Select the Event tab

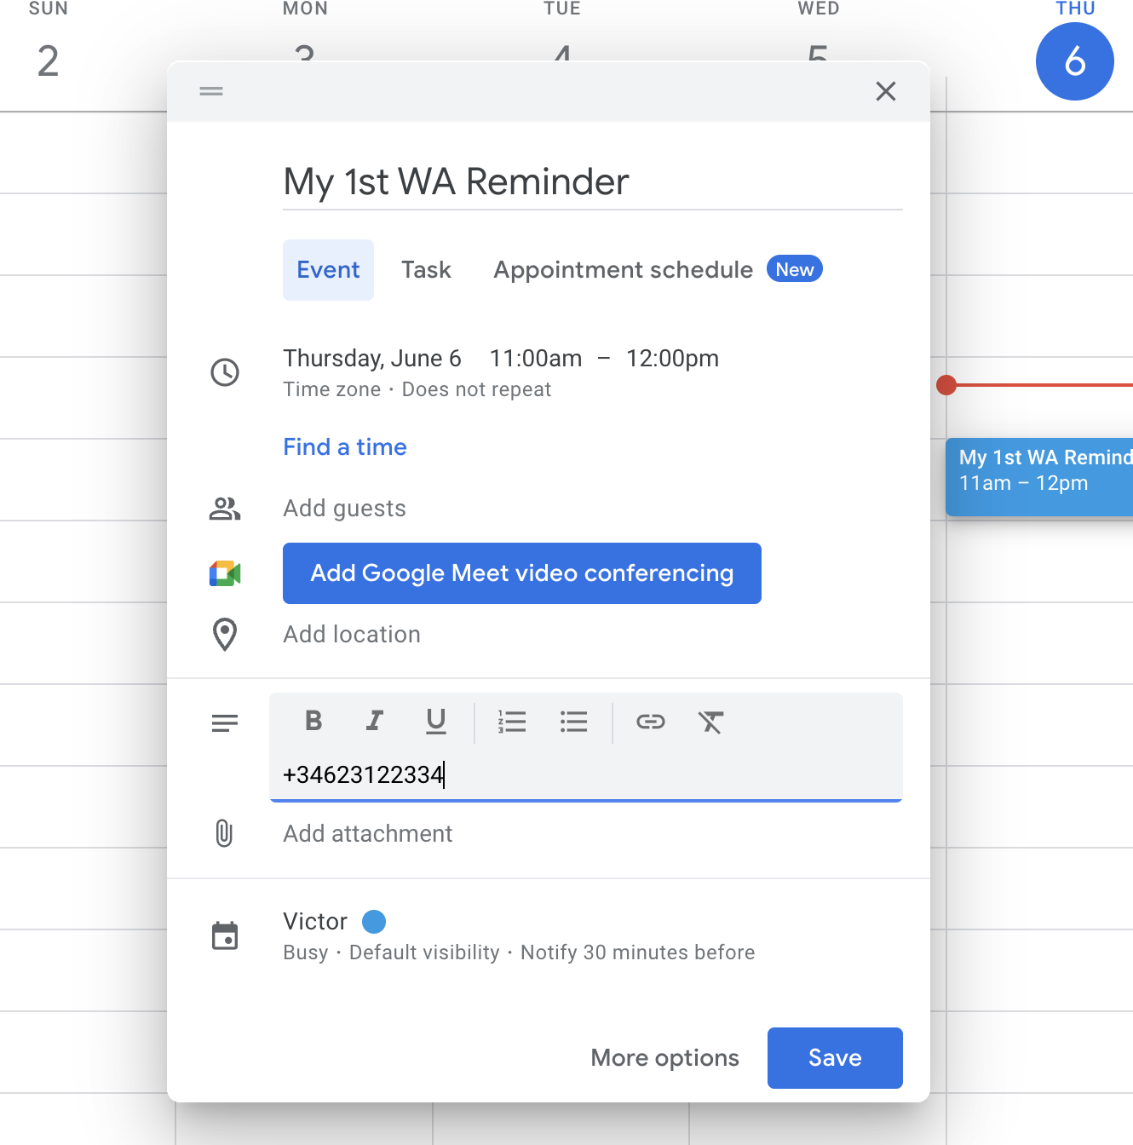(x=328, y=270)
